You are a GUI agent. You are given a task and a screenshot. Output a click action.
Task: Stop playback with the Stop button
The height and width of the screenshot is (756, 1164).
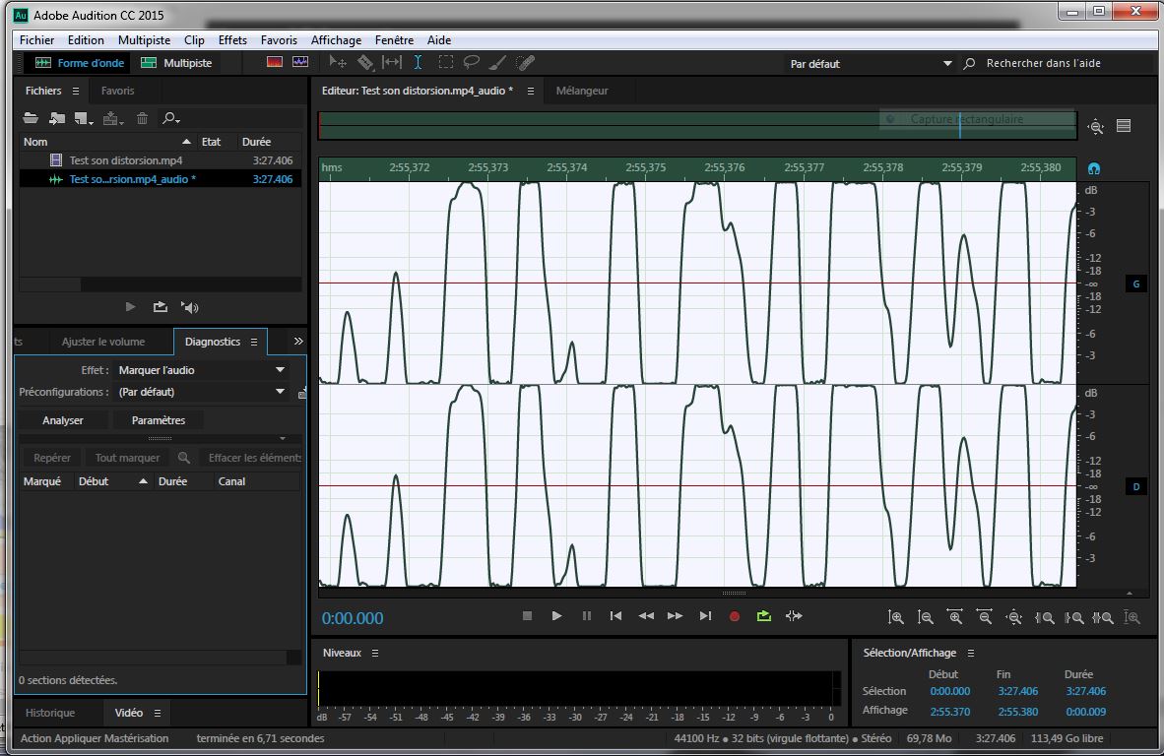point(527,616)
